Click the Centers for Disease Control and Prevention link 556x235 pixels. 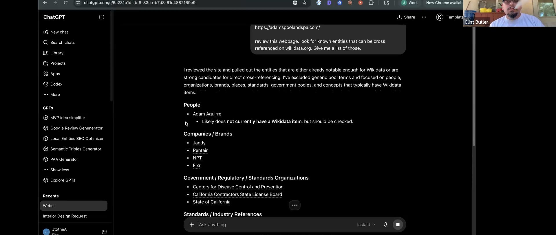238,187
